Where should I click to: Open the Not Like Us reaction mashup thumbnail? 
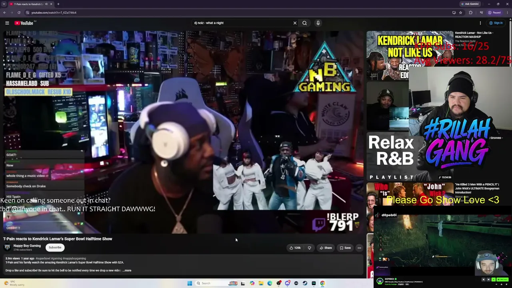pyautogui.click(x=410, y=55)
